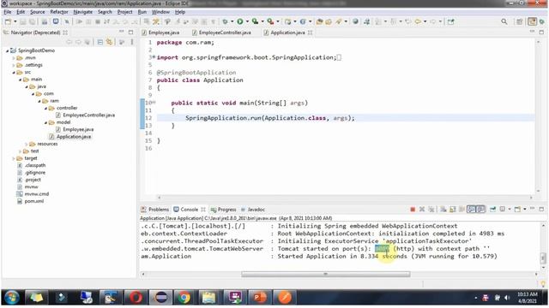Expand the .mvn folder
The image size is (549, 308).
[x=14, y=58]
